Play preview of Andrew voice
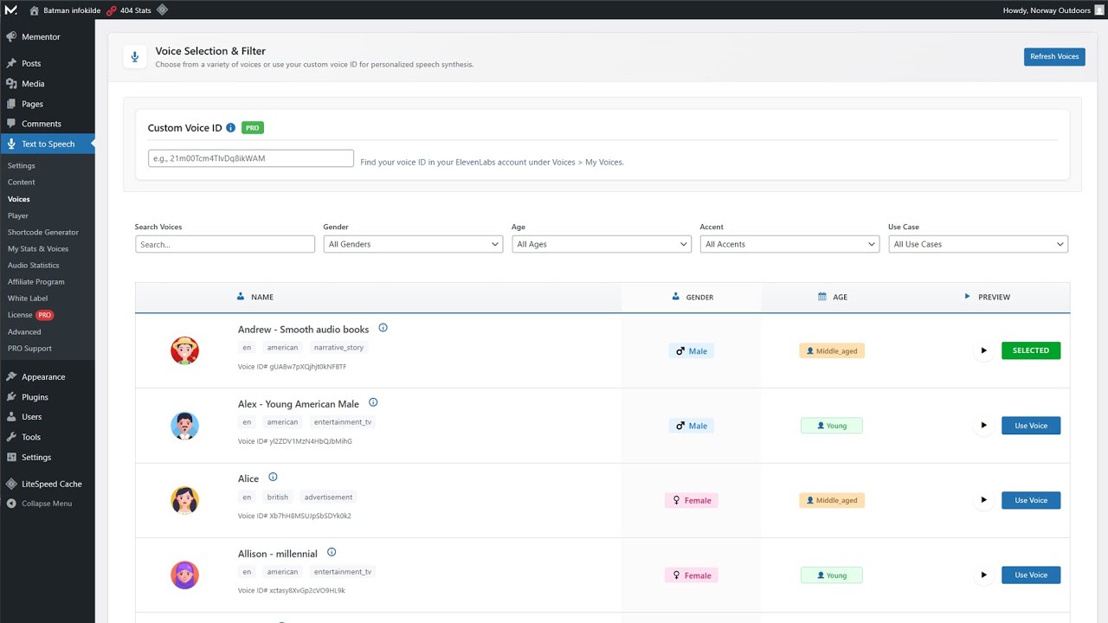 [983, 350]
